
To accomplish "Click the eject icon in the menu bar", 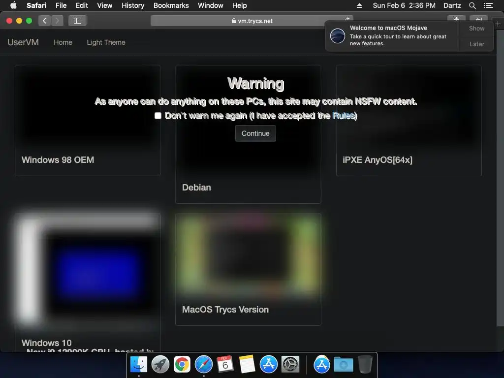I will click(359, 5).
